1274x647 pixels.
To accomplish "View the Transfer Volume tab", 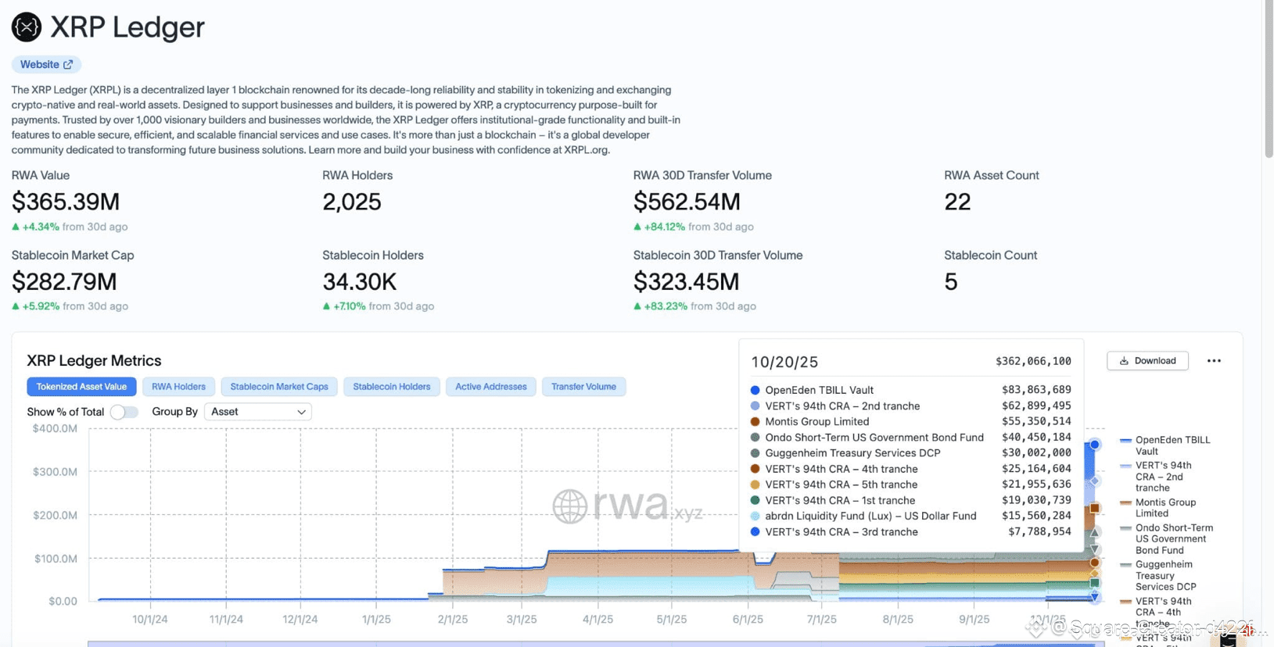I will [583, 387].
